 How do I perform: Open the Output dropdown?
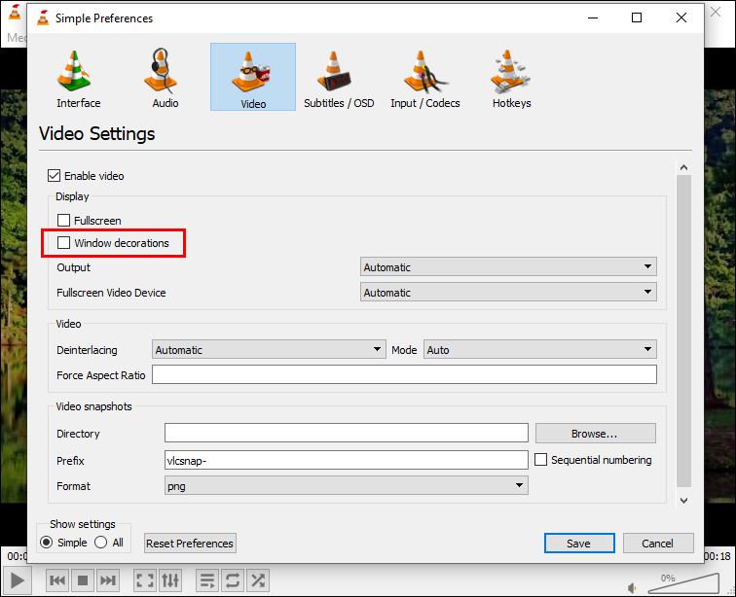tap(508, 266)
